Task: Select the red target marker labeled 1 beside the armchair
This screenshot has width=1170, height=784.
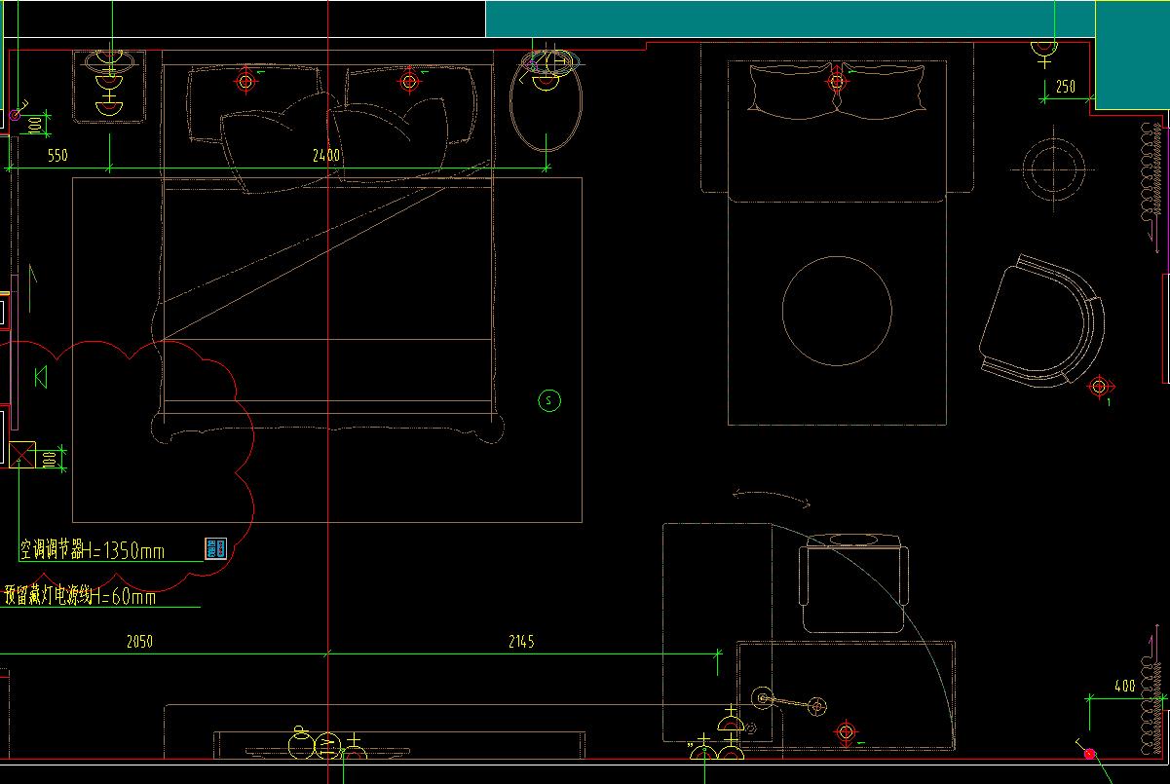Action: click(1099, 387)
